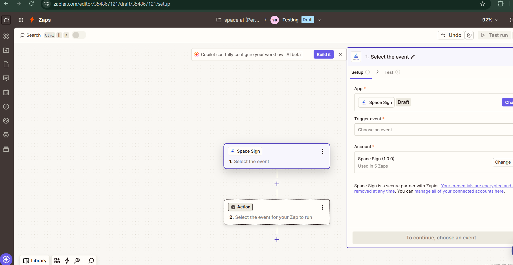Screen dimensions: 513x265
Task: Open the add-block grid icon in bottom toolbar
Action: [57, 260]
